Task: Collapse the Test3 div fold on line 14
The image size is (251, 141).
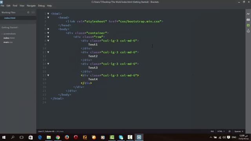Action: (x=48, y=64)
